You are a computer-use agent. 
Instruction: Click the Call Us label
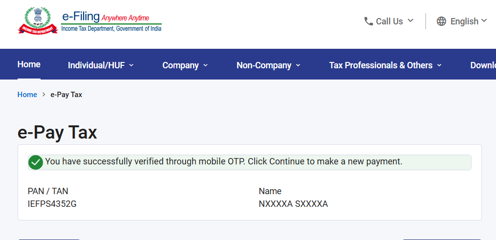tap(389, 21)
